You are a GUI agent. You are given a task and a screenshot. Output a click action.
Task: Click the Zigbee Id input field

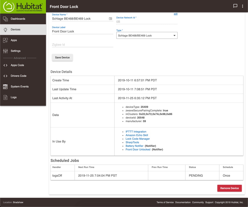click(83, 45)
